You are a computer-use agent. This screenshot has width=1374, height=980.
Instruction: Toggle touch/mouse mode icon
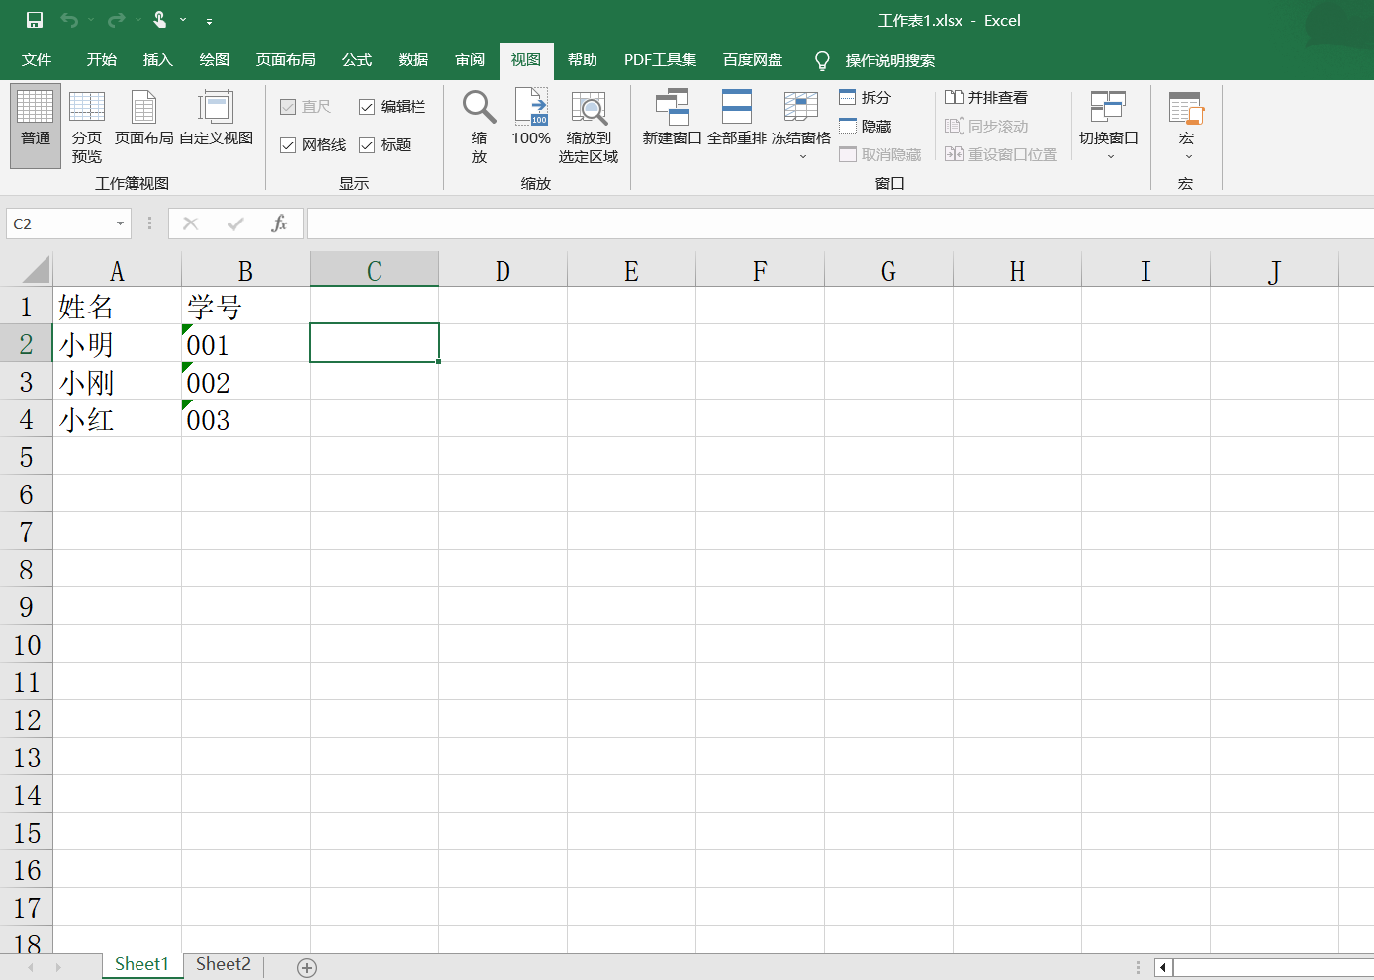[x=159, y=20]
